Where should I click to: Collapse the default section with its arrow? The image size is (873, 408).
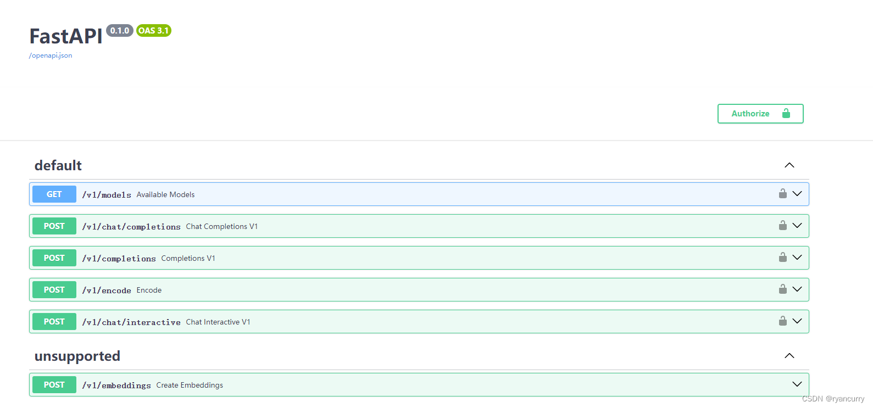point(789,165)
